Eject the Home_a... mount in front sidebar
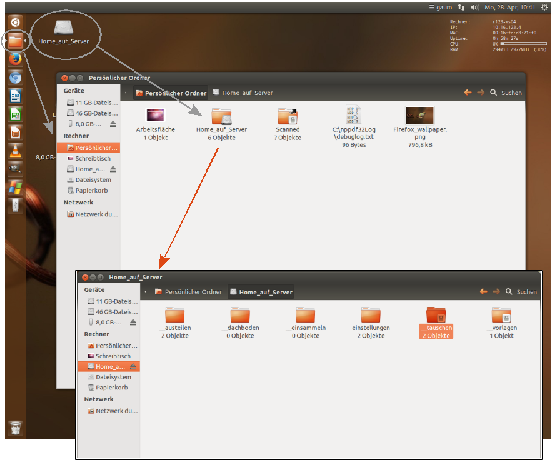This screenshot has width=552, height=462. click(x=133, y=366)
